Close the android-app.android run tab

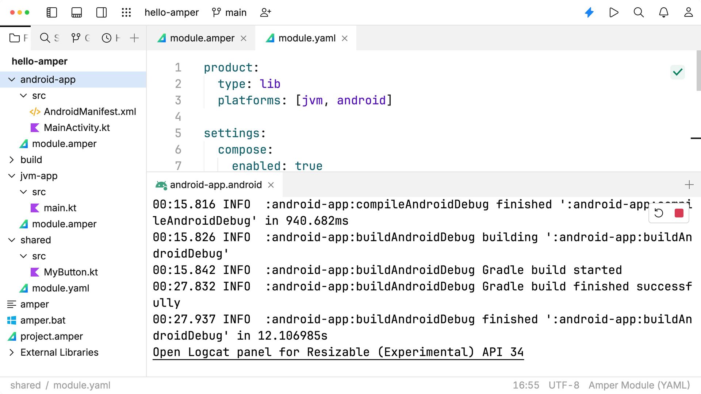(x=271, y=185)
